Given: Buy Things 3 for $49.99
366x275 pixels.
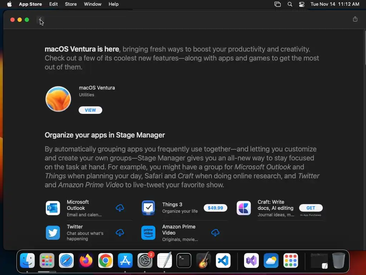Looking at the screenshot, I should coord(215,208).
